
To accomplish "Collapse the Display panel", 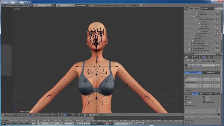I will tap(186, 90).
